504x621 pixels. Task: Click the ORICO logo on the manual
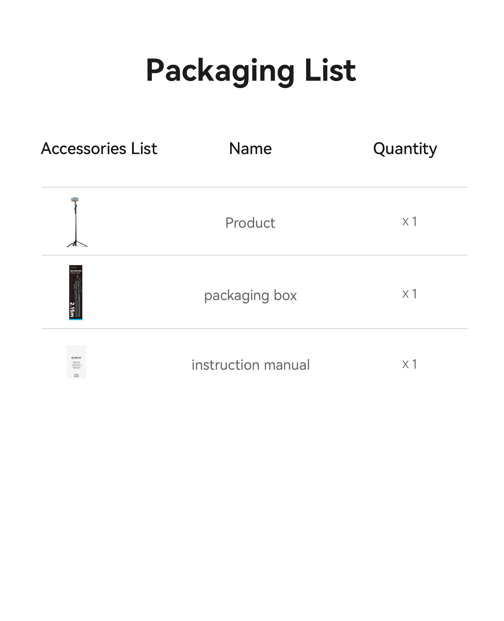click(x=76, y=358)
